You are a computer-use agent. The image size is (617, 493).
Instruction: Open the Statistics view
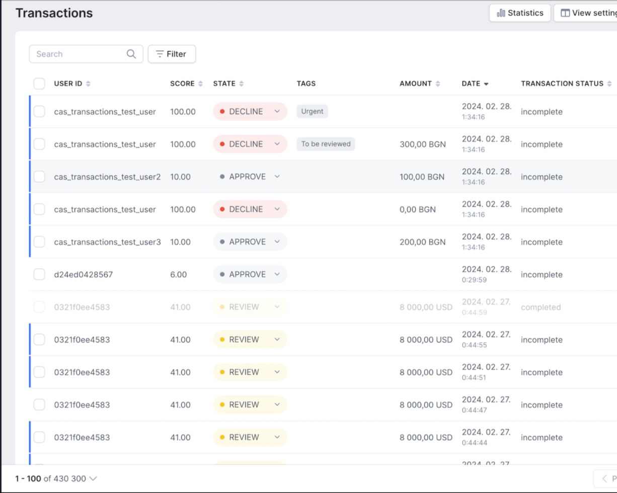point(520,13)
